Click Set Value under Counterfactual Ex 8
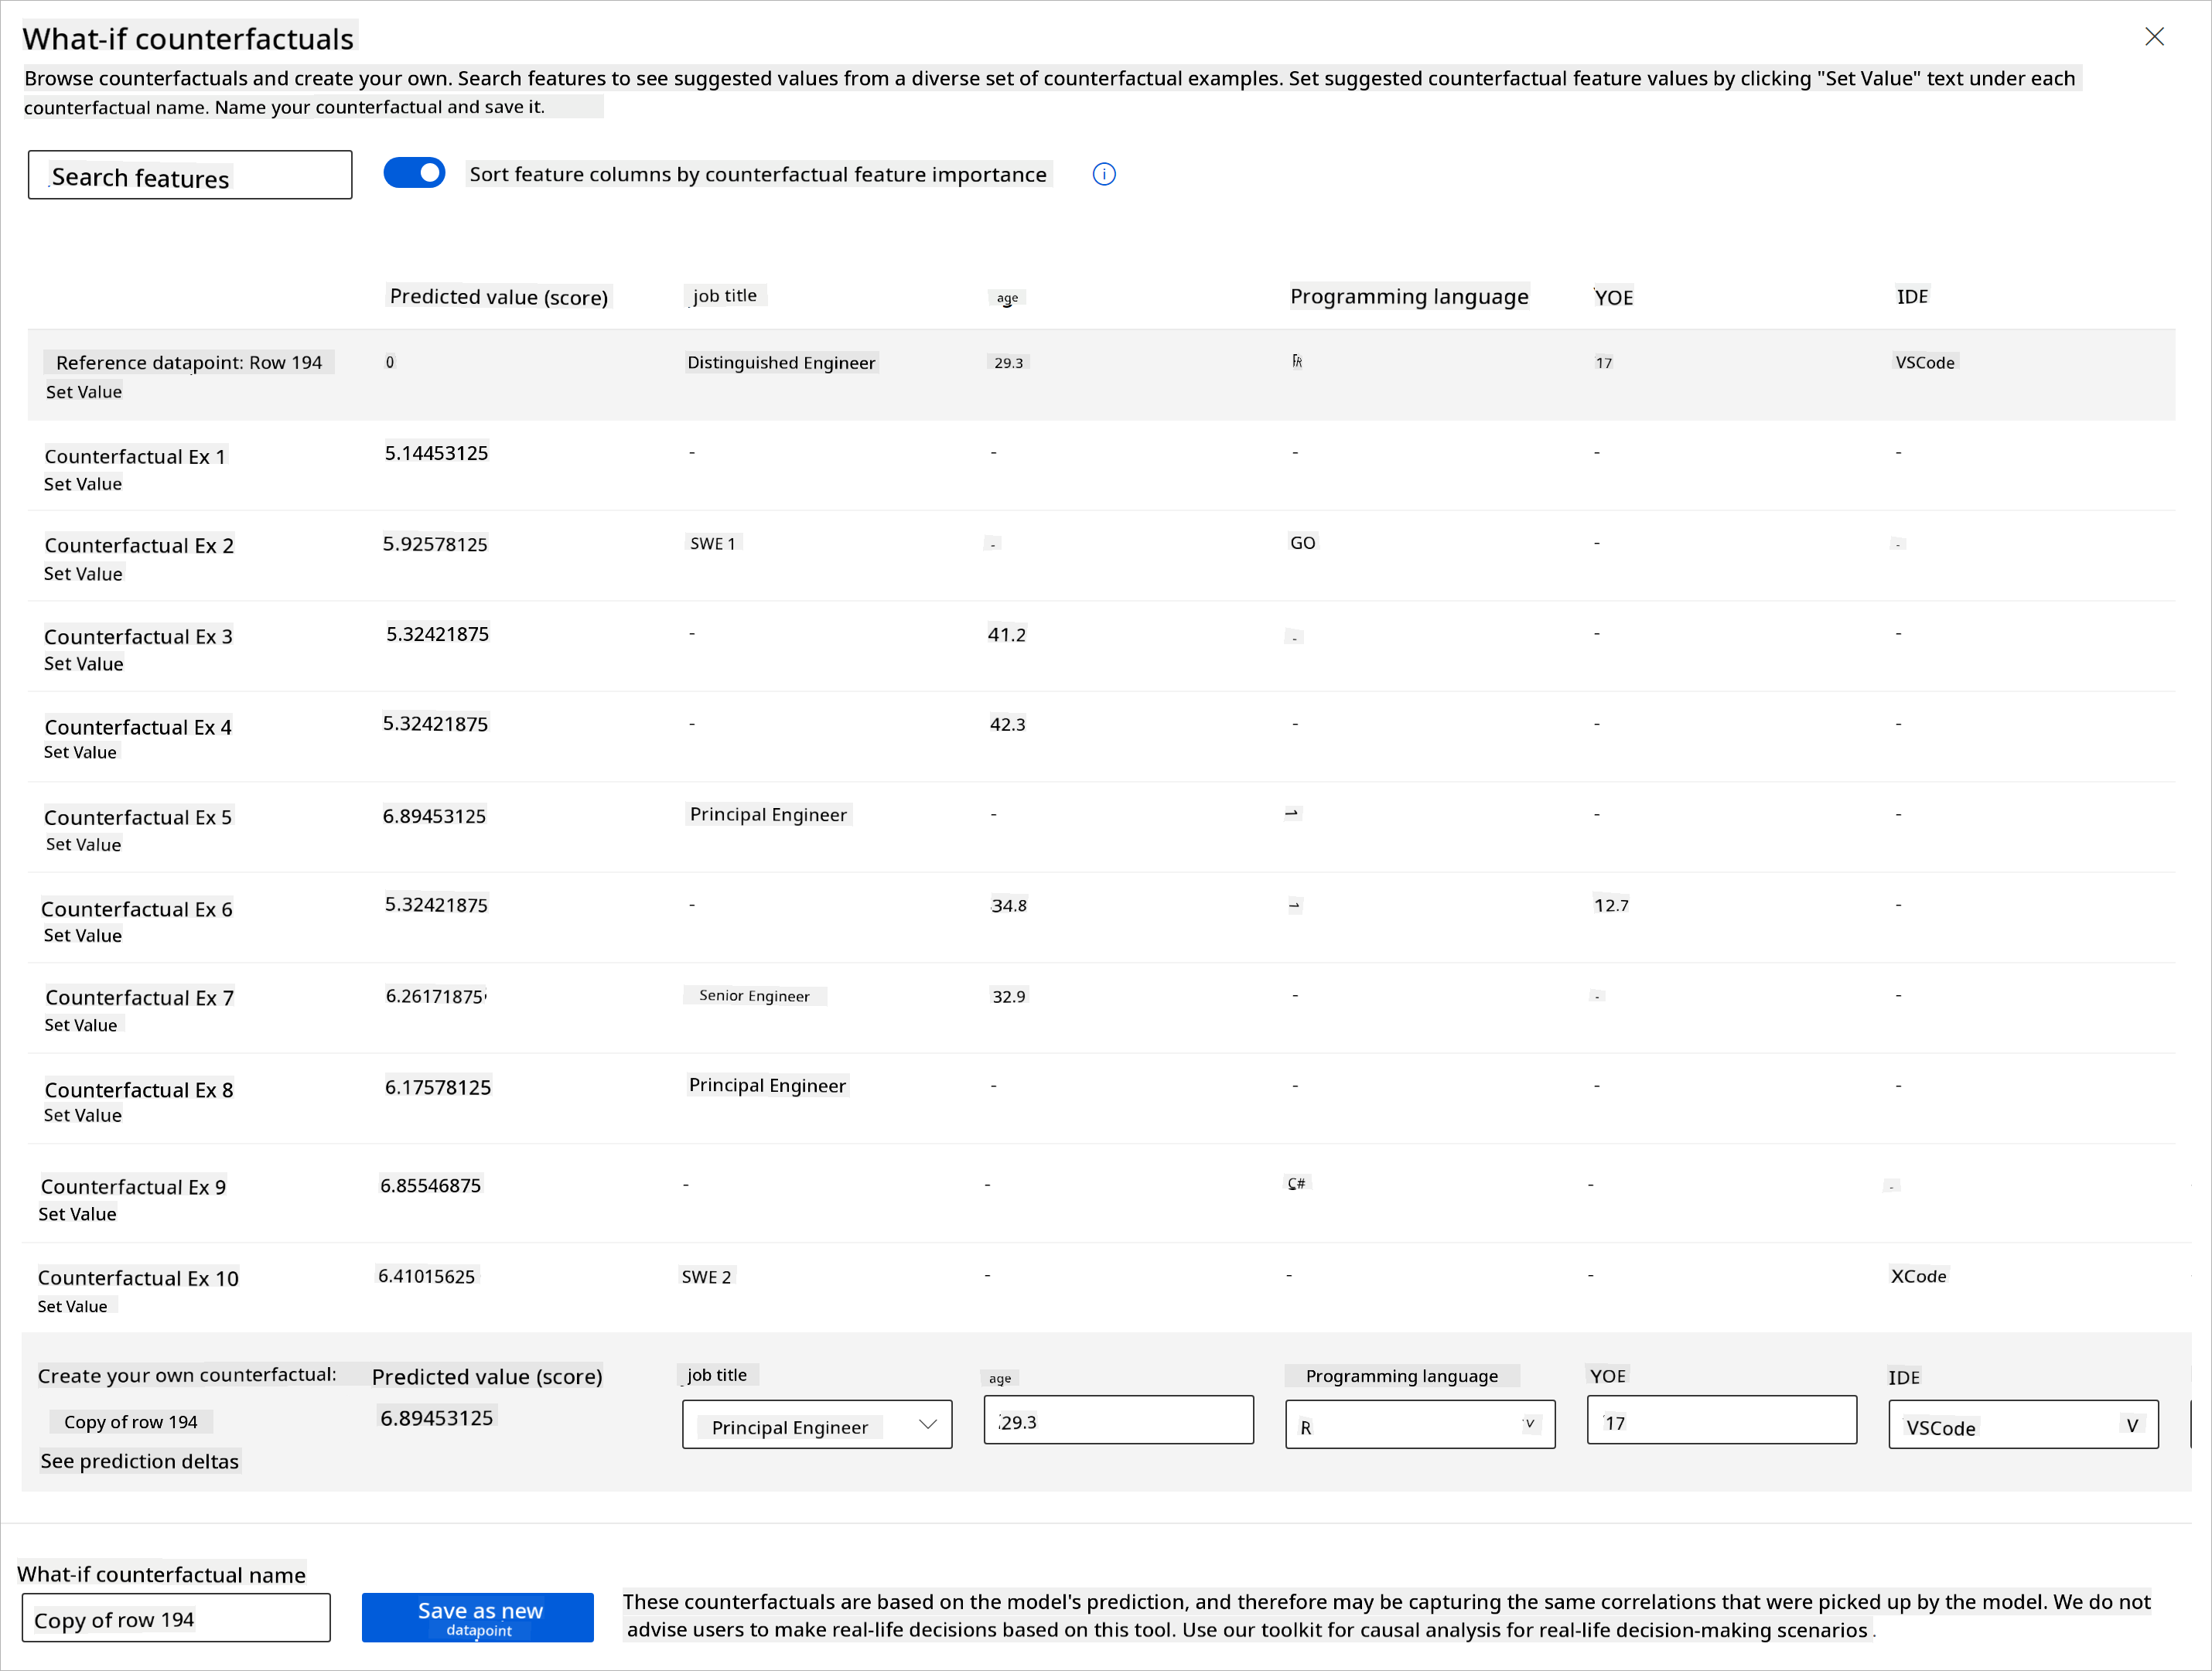The width and height of the screenshot is (2212, 1671). pos(83,1116)
